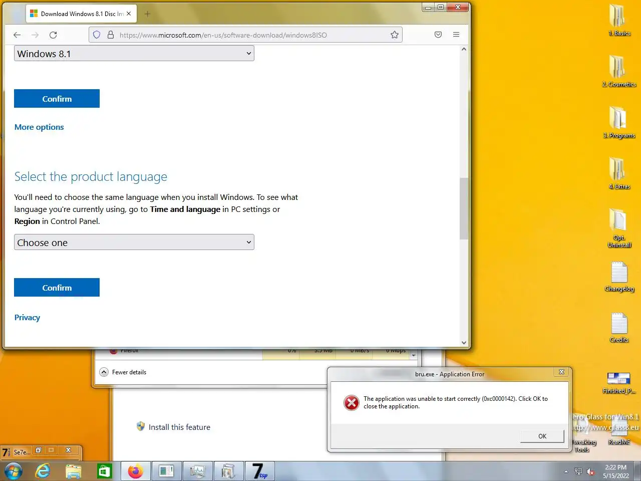Follow the More options link
Screen dimensions: 641x481
coord(39,127)
